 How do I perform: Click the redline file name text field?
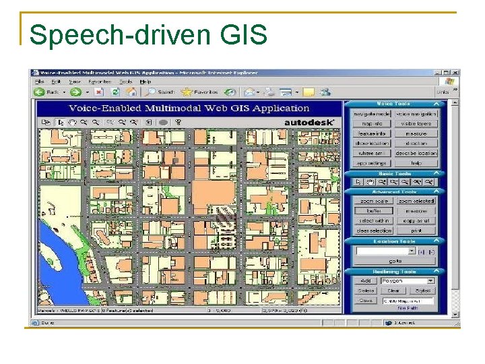pyautogui.click(x=408, y=301)
